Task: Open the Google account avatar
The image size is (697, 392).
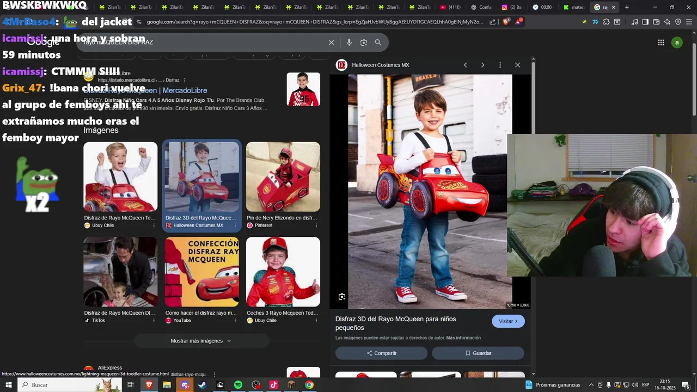Action: pos(677,42)
